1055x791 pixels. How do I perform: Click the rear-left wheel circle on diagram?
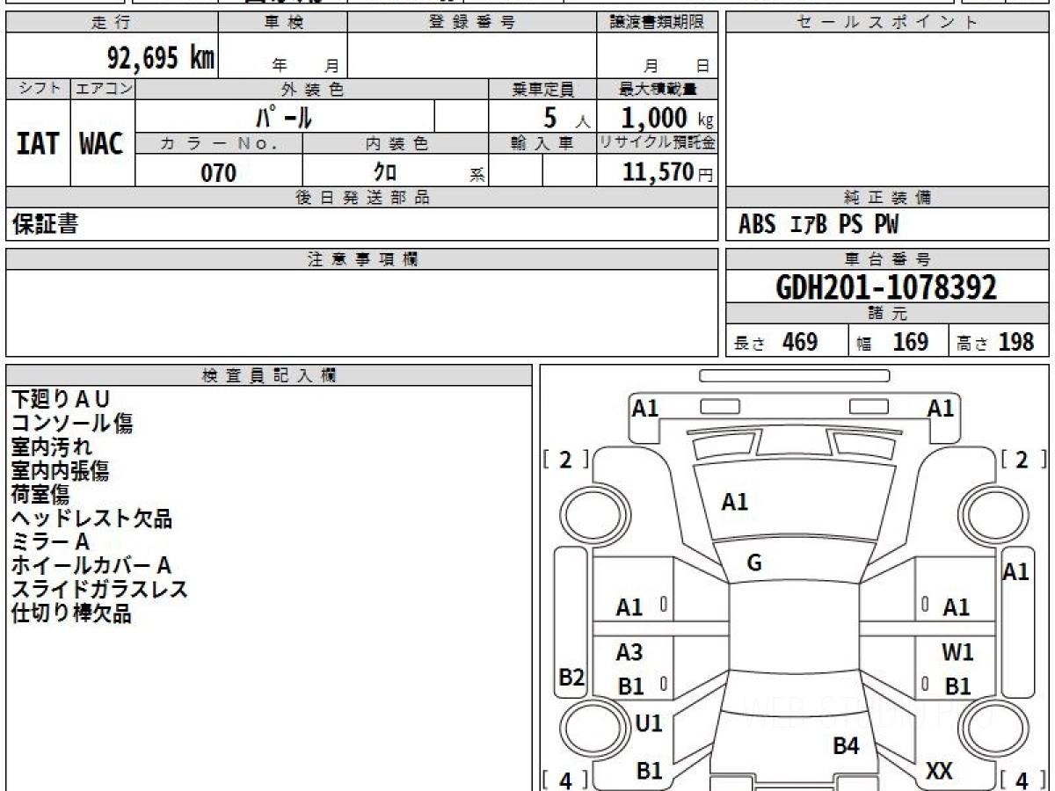coord(587,728)
